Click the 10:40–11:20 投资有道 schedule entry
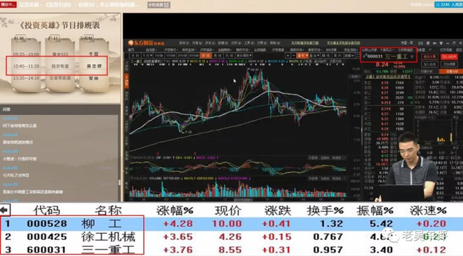 click(x=57, y=66)
